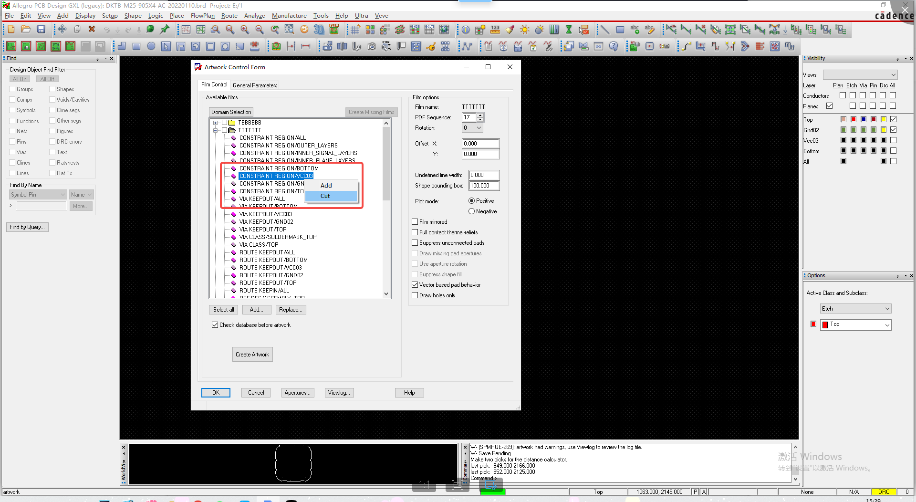Switch to General Parameters tab
Screen dimensions: 916x502
pos(255,85)
